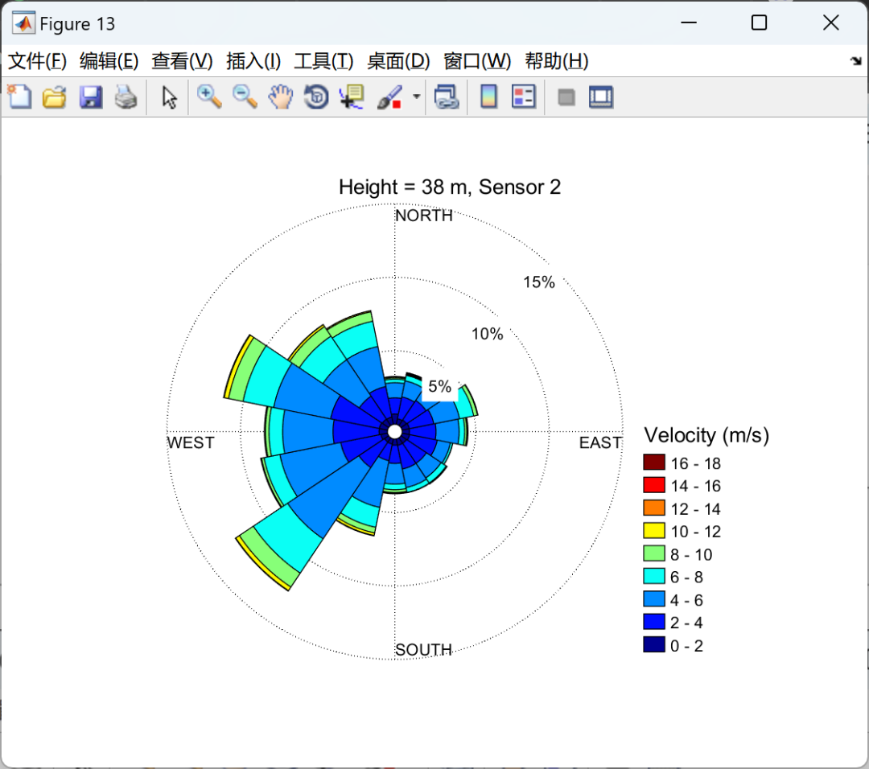Screen dimensions: 869x769
Task: Activate the Zoom In tool
Action: pyautogui.click(x=209, y=97)
